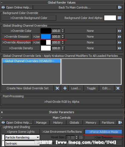Toggle Override Absorption button
The width and height of the screenshot is (125, 147).
click(x=17, y=42)
